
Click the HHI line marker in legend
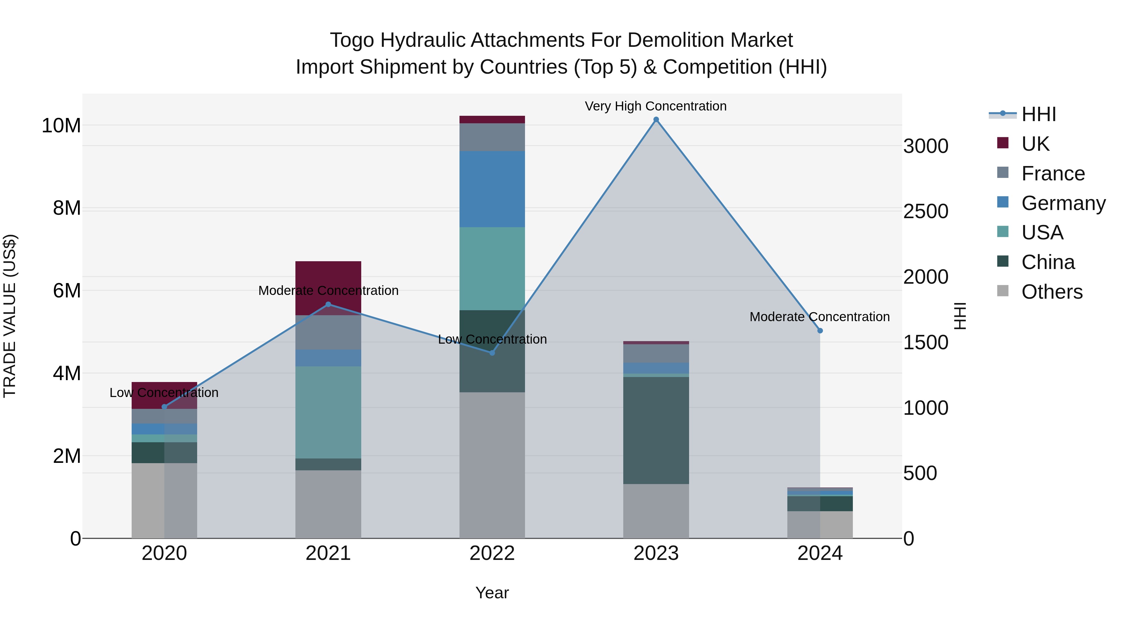[x=1003, y=113]
